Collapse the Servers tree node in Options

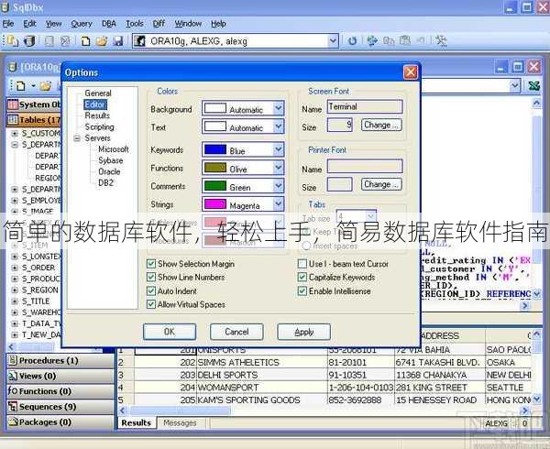[77, 138]
